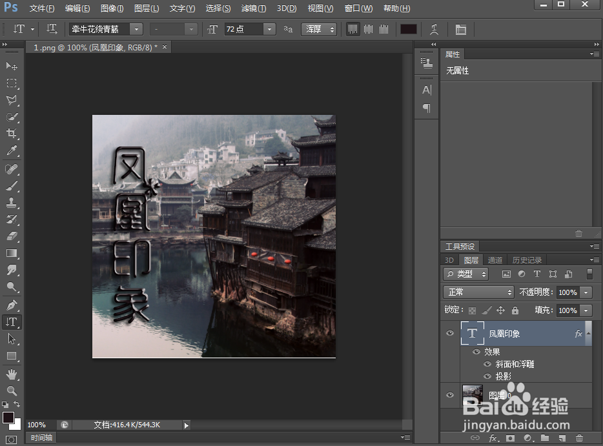Open the layer filter 类型 dropdown
The width and height of the screenshot is (603, 446).
click(x=465, y=274)
